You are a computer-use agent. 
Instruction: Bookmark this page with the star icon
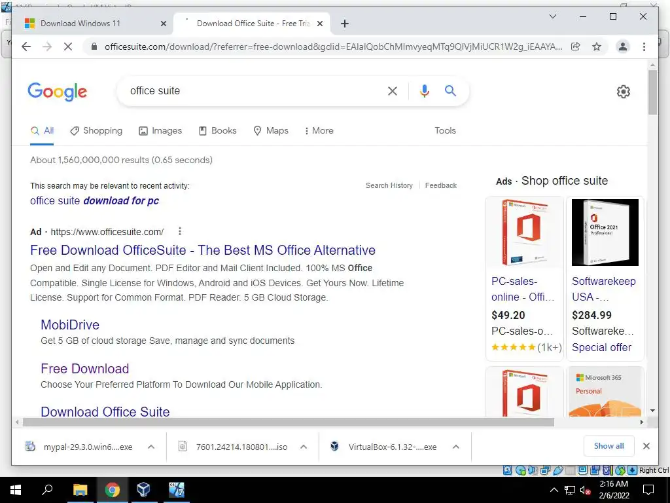pos(597,47)
